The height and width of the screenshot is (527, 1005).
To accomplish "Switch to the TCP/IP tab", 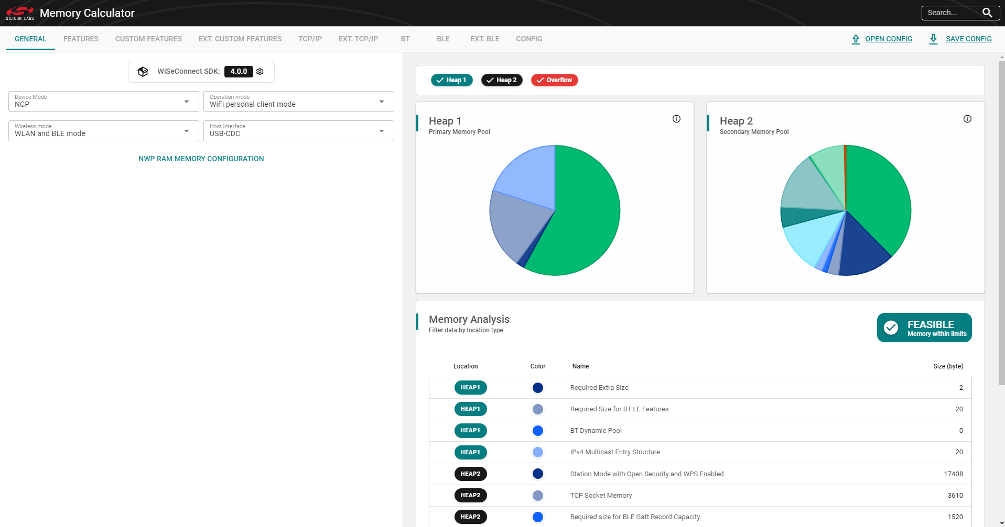I will [x=310, y=39].
